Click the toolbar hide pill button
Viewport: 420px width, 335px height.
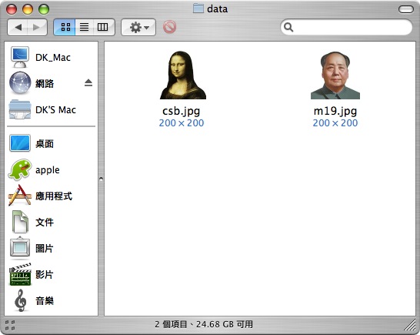(x=406, y=9)
